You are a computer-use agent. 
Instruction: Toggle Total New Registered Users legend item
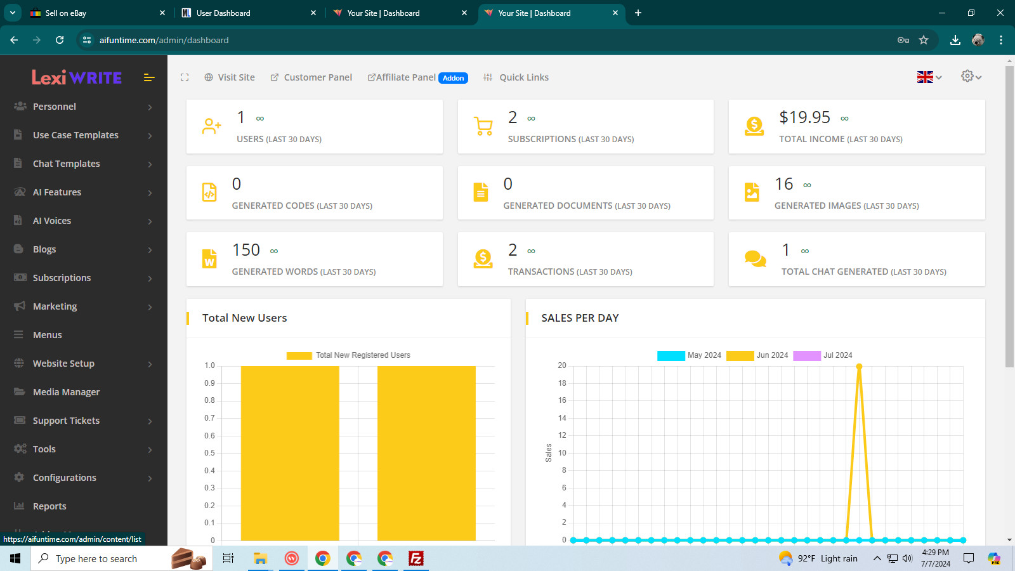[x=348, y=355]
